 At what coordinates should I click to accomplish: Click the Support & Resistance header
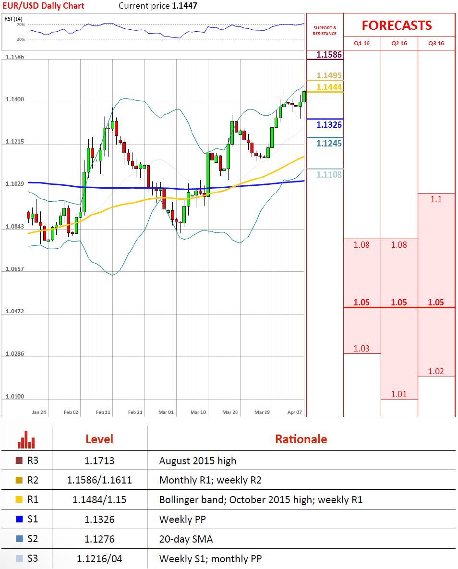click(325, 31)
